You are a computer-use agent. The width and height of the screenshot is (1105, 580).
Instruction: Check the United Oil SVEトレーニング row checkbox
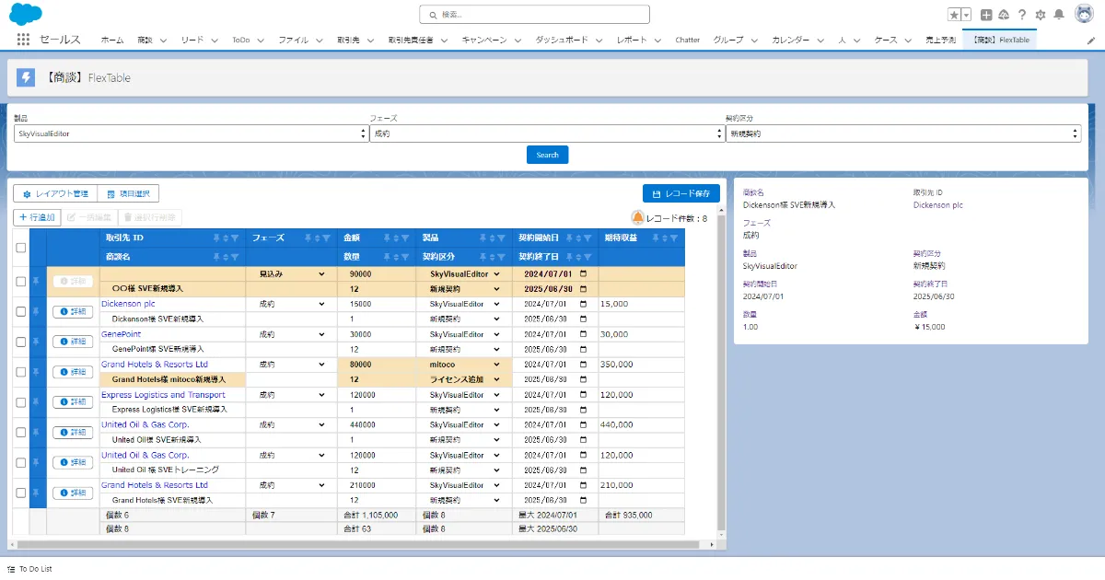21,462
